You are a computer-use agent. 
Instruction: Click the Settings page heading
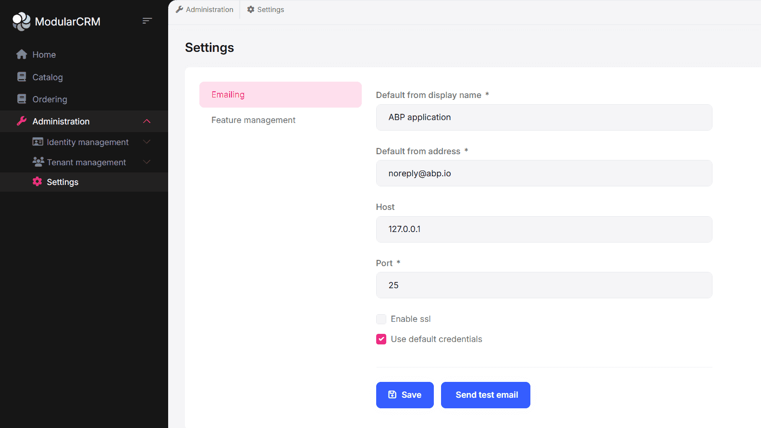coord(209,48)
